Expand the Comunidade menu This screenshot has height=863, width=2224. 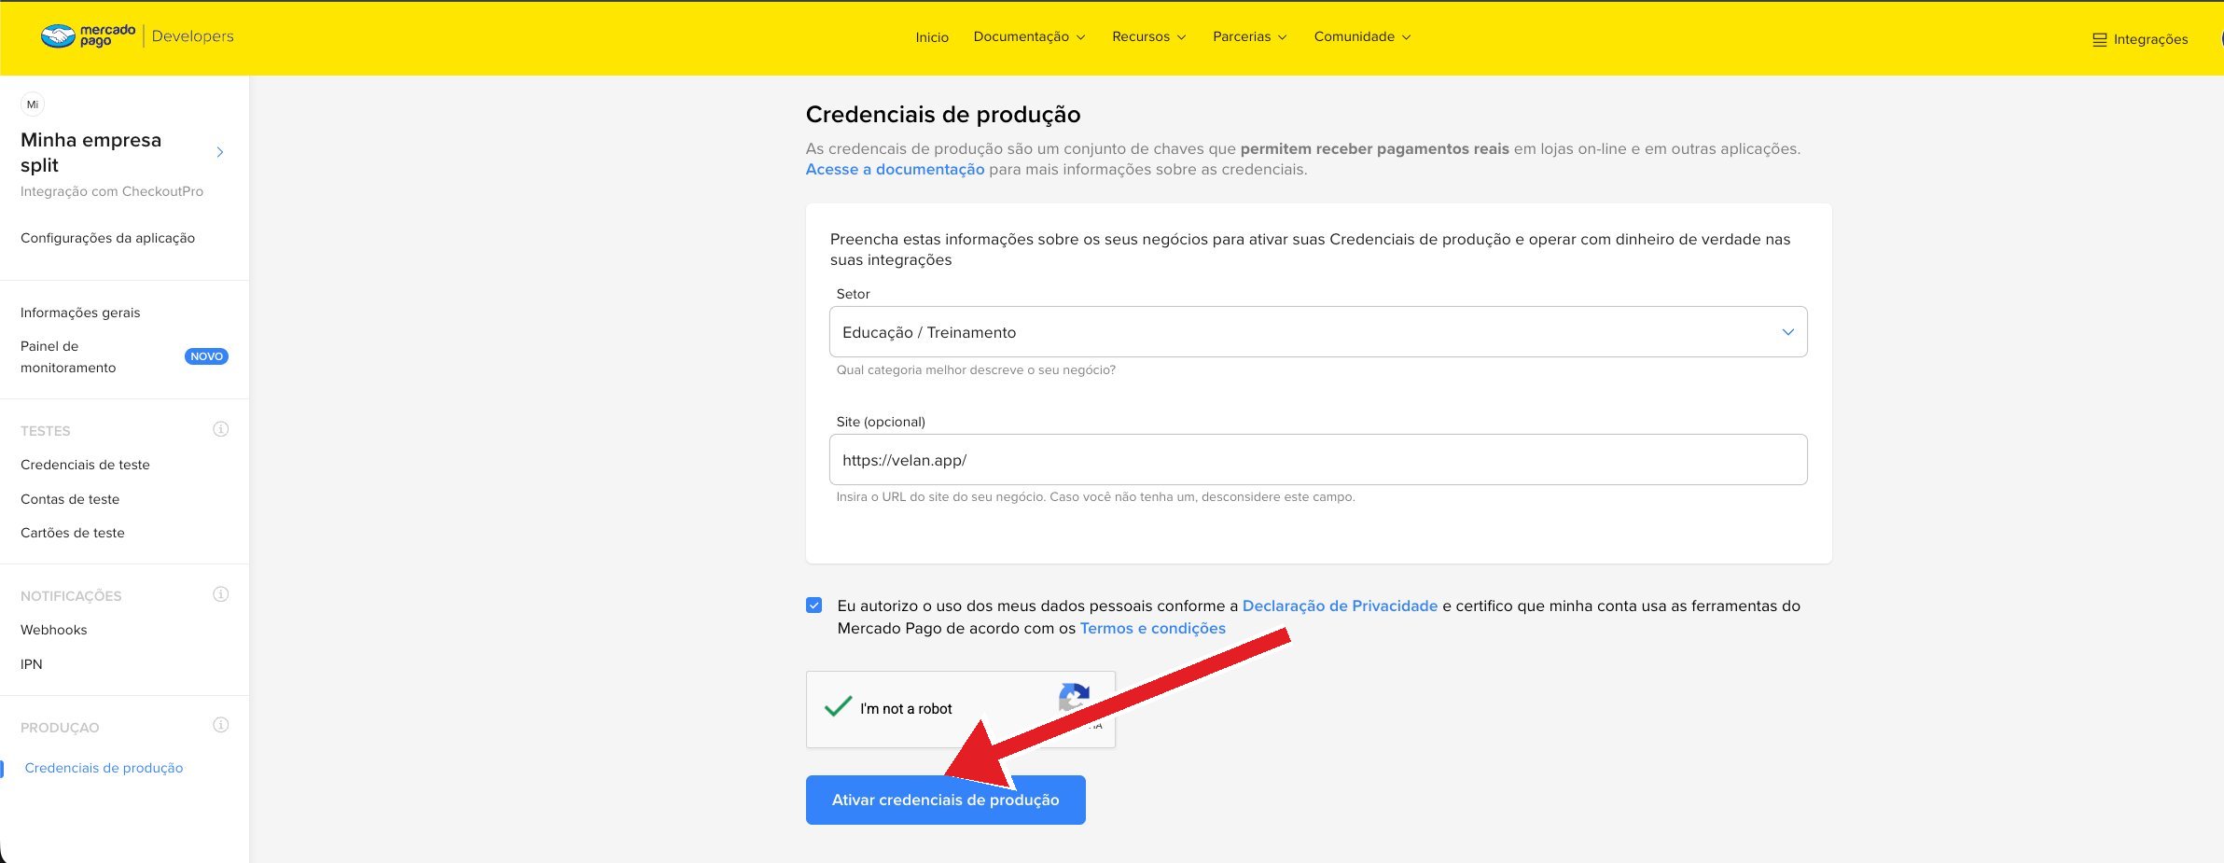pos(1362,36)
